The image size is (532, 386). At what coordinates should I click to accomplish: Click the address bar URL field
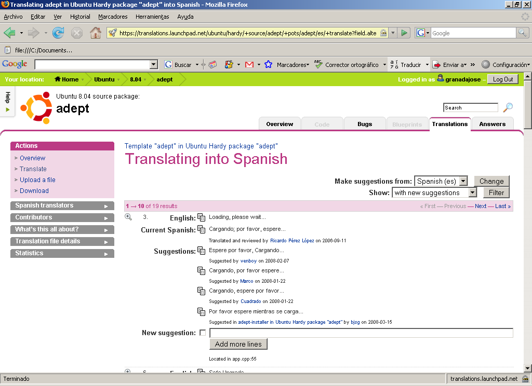(x=248, y=33)
